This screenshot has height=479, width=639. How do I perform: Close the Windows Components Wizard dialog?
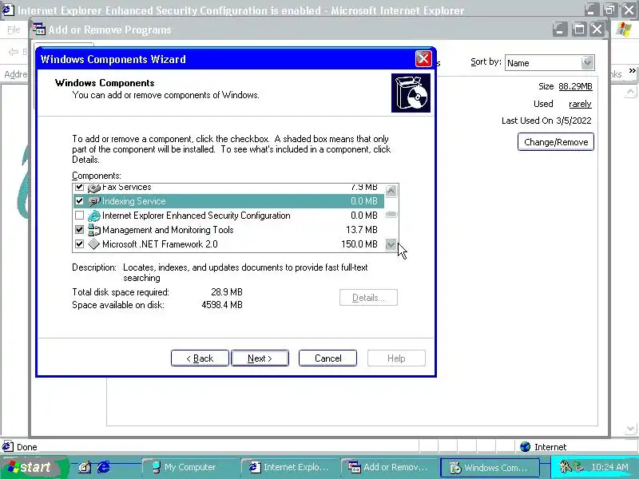pyautogui.click(x=423, y=59)
